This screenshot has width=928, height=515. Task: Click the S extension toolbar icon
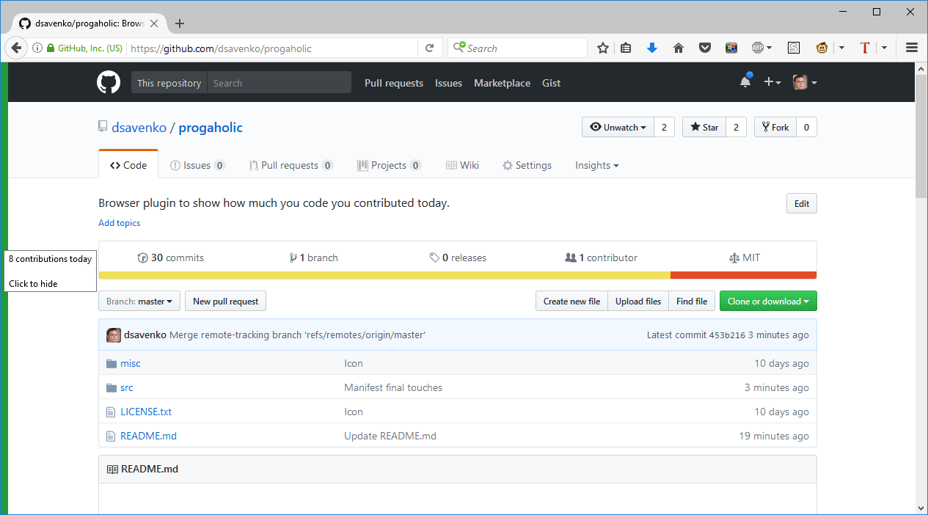pyautogui.click(x=794, y=48)
